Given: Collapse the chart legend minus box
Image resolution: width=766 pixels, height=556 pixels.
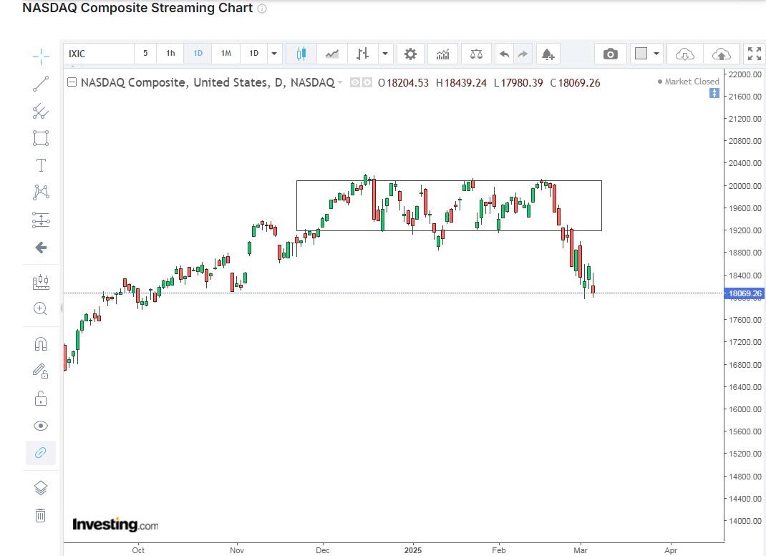Looking at the screenshot, I should point(72,82).
